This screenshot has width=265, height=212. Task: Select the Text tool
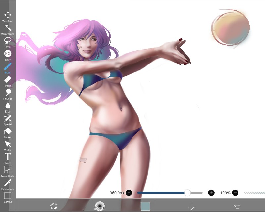tap(8, 159)
